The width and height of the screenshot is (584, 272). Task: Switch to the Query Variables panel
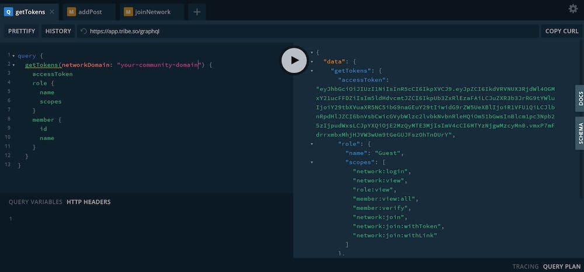tap(35, 202)
